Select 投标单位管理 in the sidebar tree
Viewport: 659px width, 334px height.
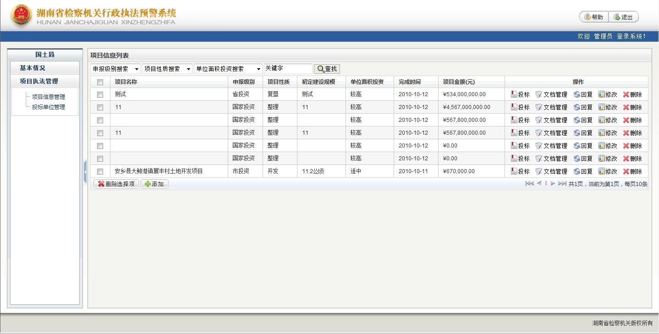click(x=49, y=107)
